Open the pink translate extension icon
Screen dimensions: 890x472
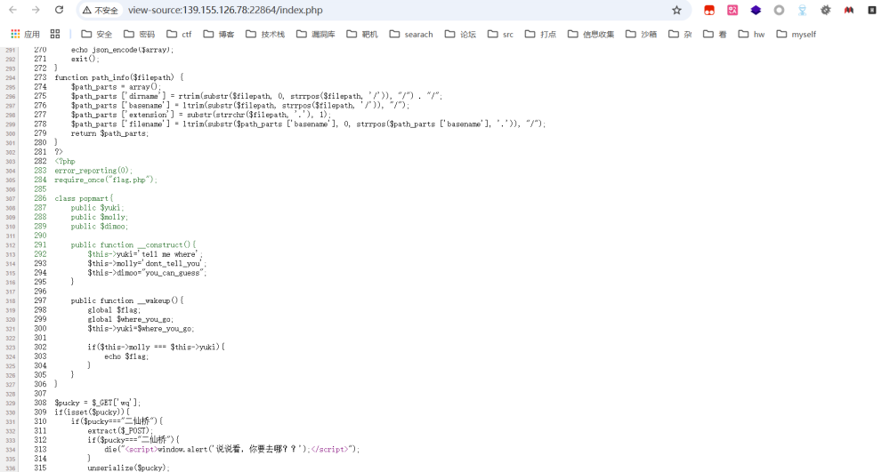[x=732, y=10]
